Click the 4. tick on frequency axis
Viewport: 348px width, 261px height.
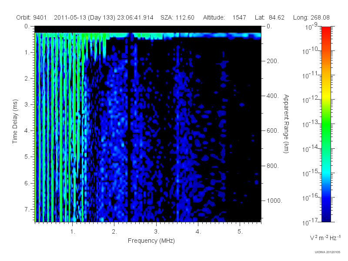pos(198,232)
